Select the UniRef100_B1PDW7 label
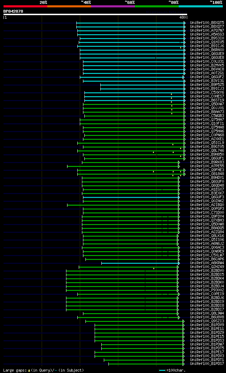The width and height of the screenshot is (226, 373). 207,345
